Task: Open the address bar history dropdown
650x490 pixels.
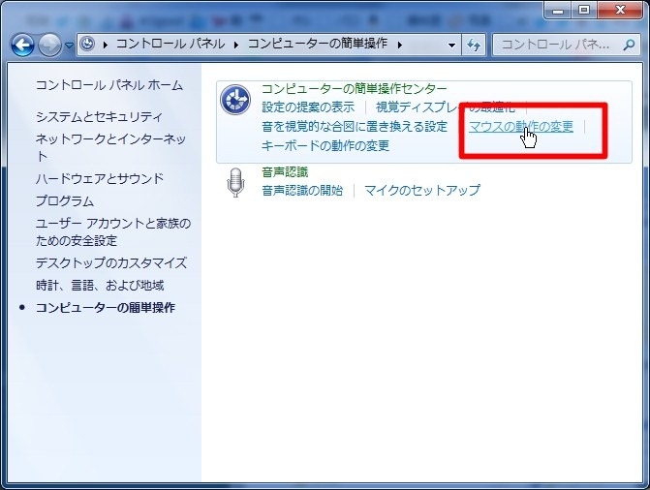Action: pyautogui.click(x=452, y=45)
